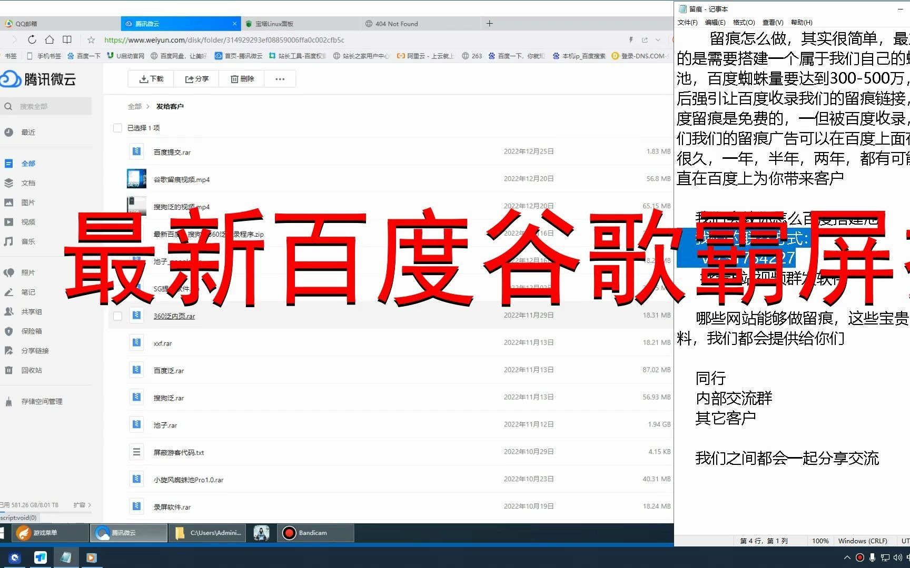Screen dimensions: 910x568
Task: Open Notepad 查看(V) menu
Action: 773,22
